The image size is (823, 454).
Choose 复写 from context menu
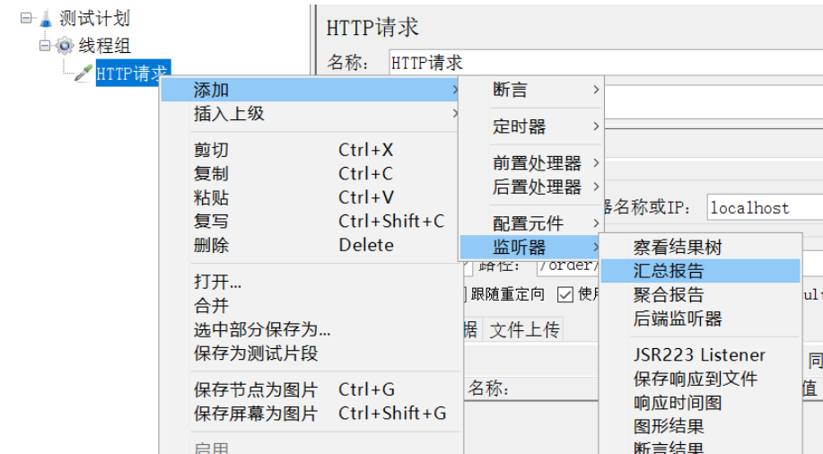point(311,222)
